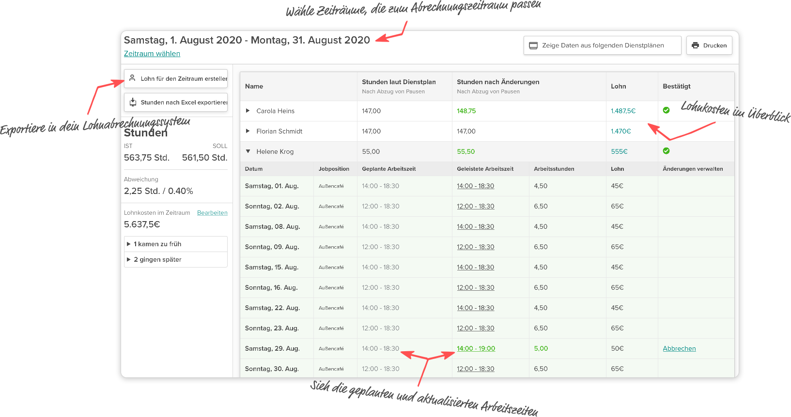This screenshot has width=791, height=417.
Task: Click the name Helene Krog
Action: (x=275, y=151)
